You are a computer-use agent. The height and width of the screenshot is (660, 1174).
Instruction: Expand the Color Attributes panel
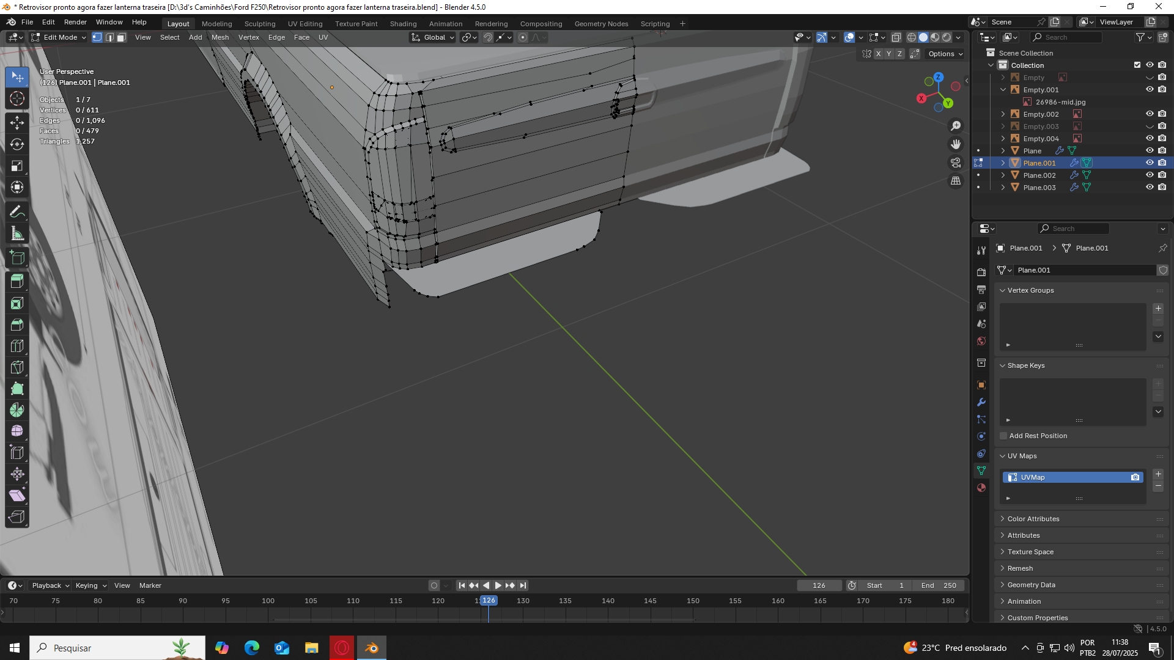click(x=1033, y=519)
